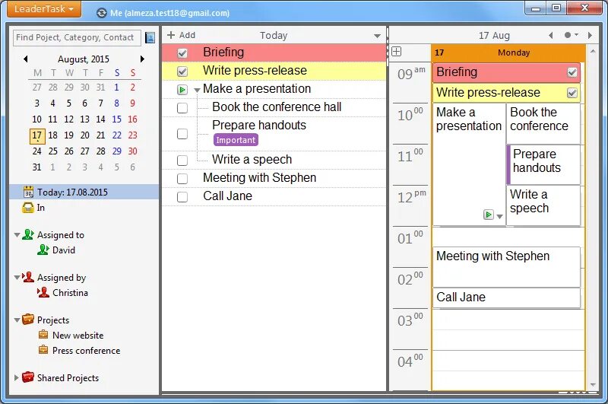Select Christina under Assigned by

(70, 293)
